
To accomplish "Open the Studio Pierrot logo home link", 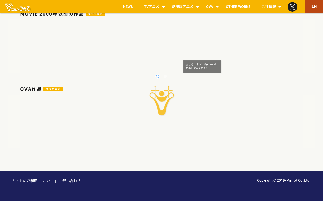I will (x=18, y=7).
